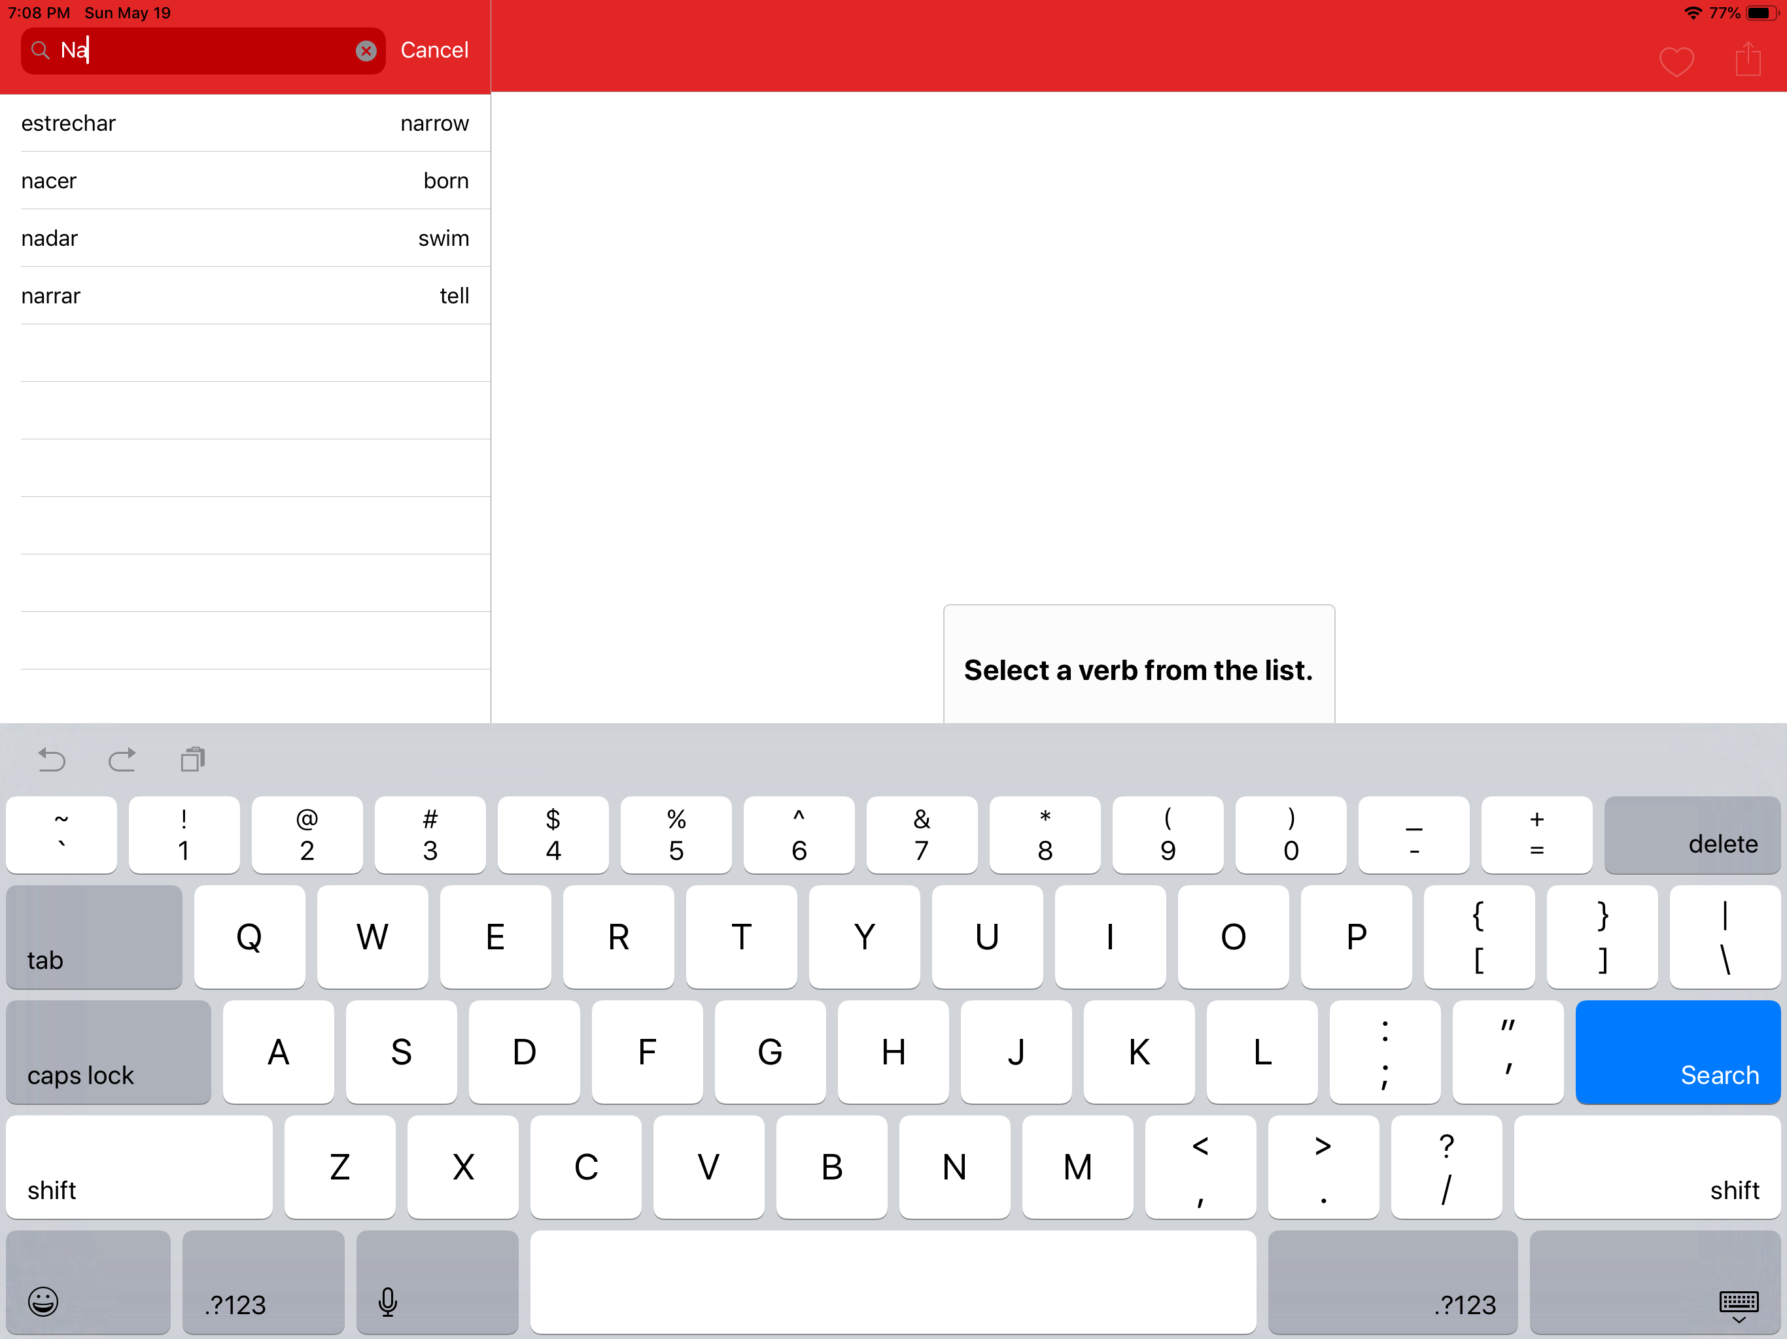Toggle the right shift key
Image resolution: width=1787 pixels, height=1339 pixels.
(x=1646, y=1167)
